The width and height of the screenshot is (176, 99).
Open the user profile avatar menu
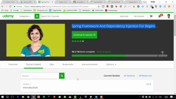tap(169, 16)
